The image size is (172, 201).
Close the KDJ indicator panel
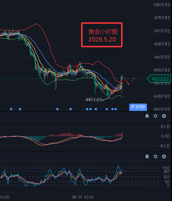164,156
